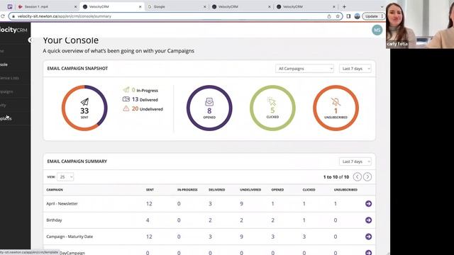454x255 pixels.
Task: Go to next page of campaign summary
Action: [367, 177]
